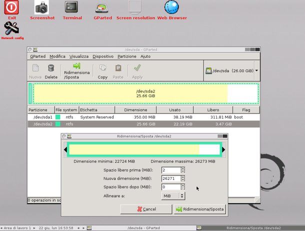Open Screen resolution desktop shortcut
Image resolution: width=305 pixels, height=231 pixels.
(x=134, y=7)
